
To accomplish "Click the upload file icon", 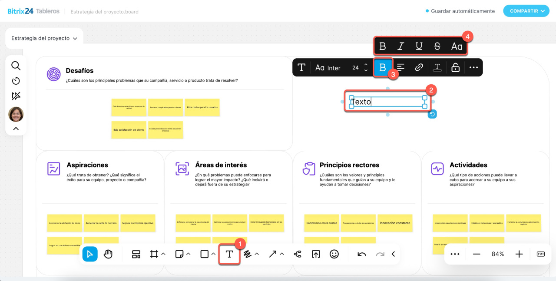I will (316, 255).
